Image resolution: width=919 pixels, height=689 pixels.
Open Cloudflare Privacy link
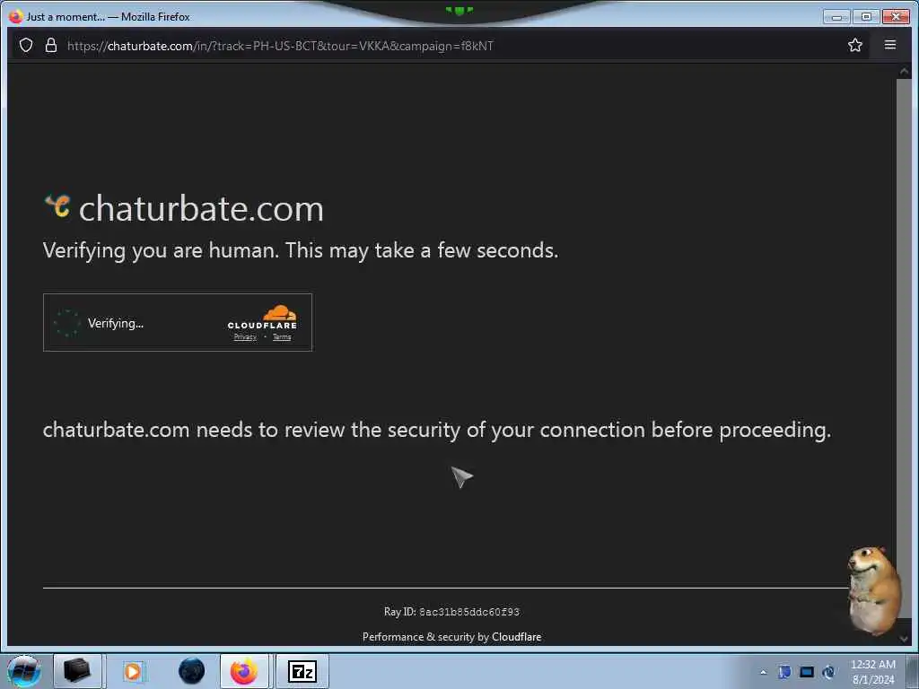(245, 337)
